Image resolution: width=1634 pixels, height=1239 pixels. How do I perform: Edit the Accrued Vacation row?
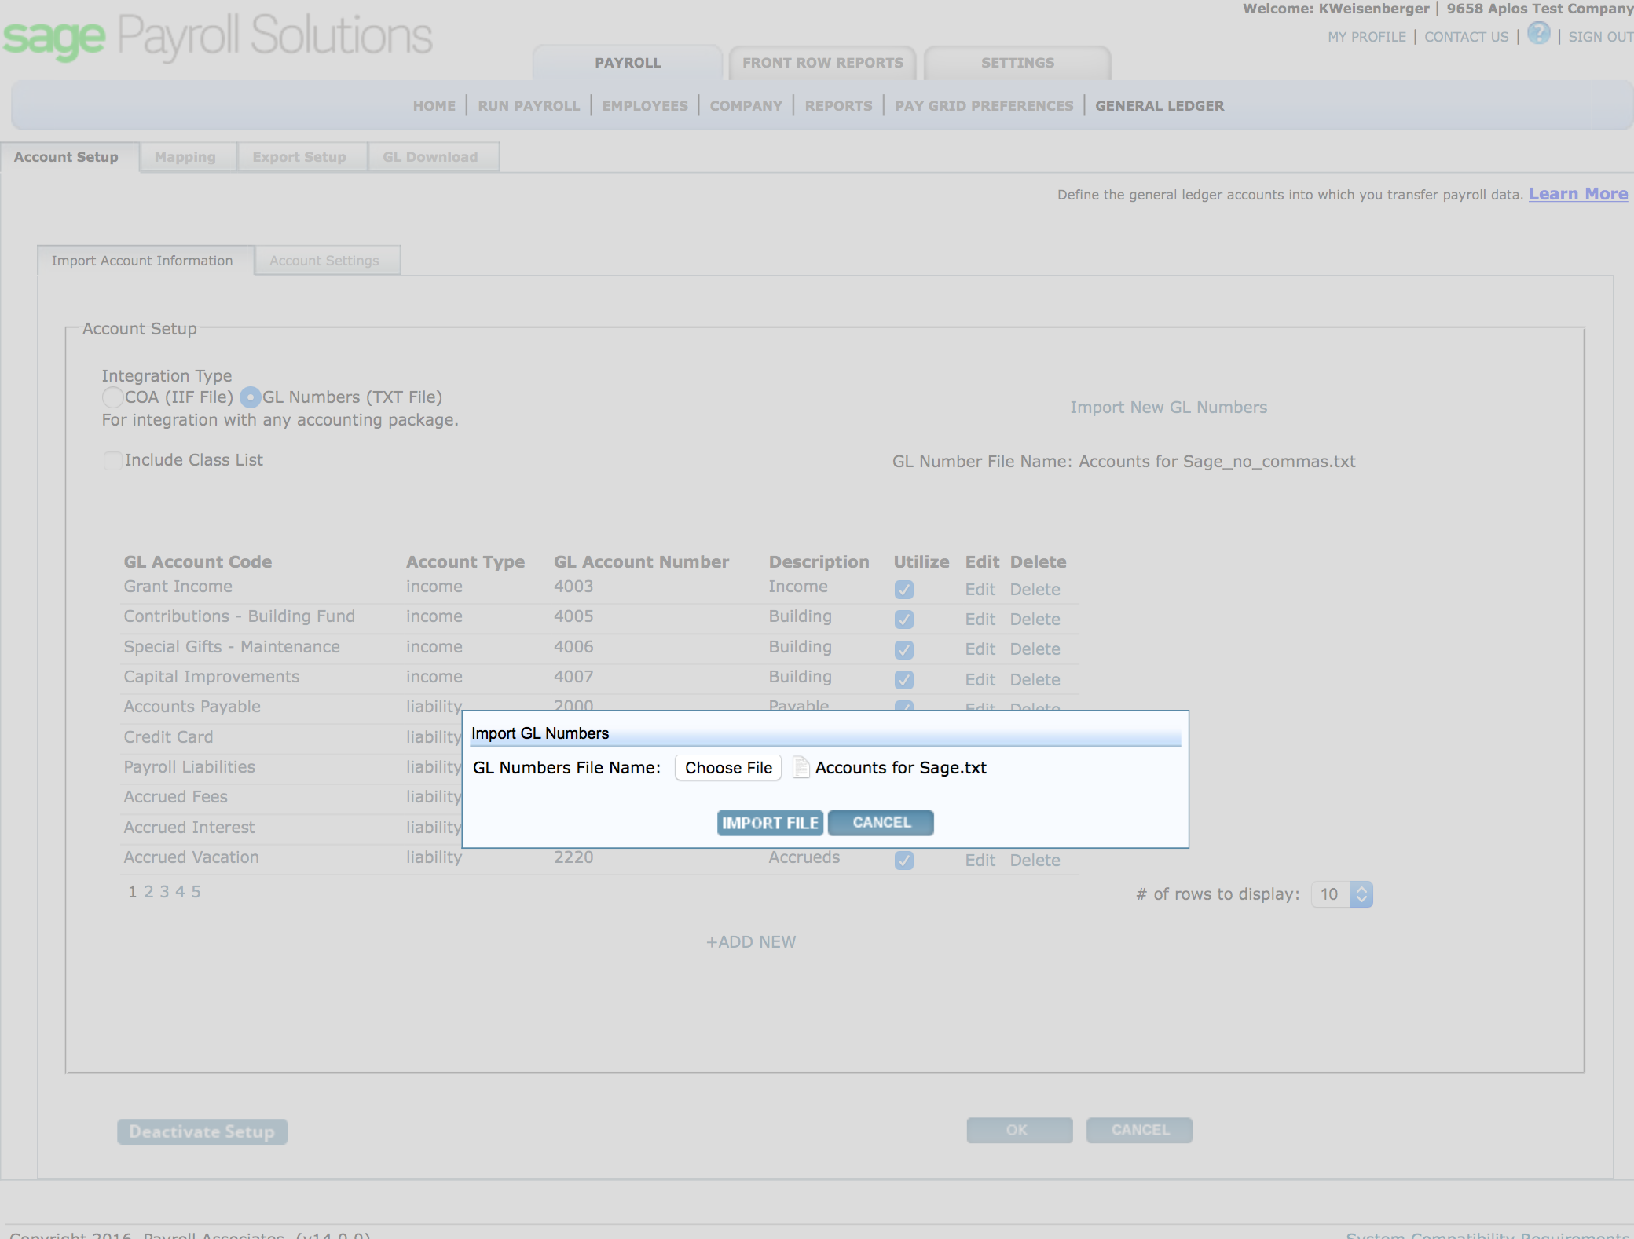(x=980, y=861)
